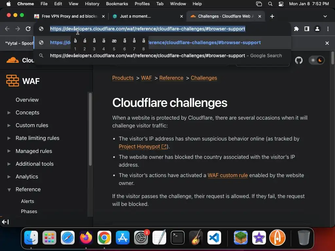Go to WAF breadcrumb link
The width and height of the screenshot is (335, 251).
146,78
